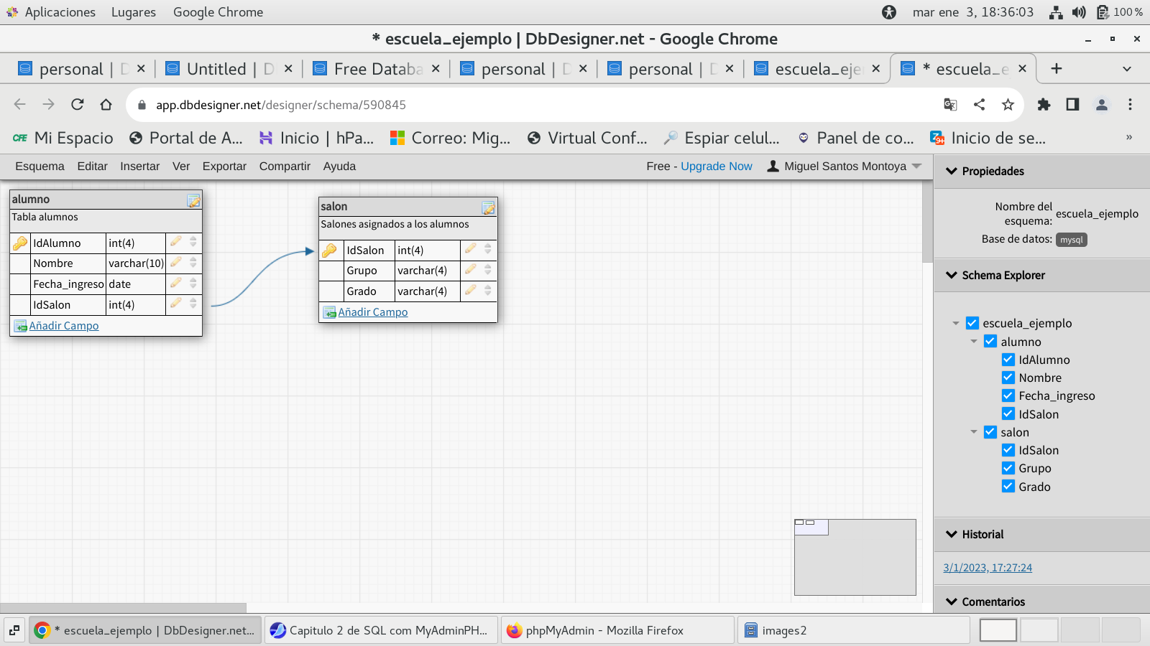This screenshot has width=1150, height=646.
Task: Bookmark this page with star icon
Action: tap(1008, 105)
